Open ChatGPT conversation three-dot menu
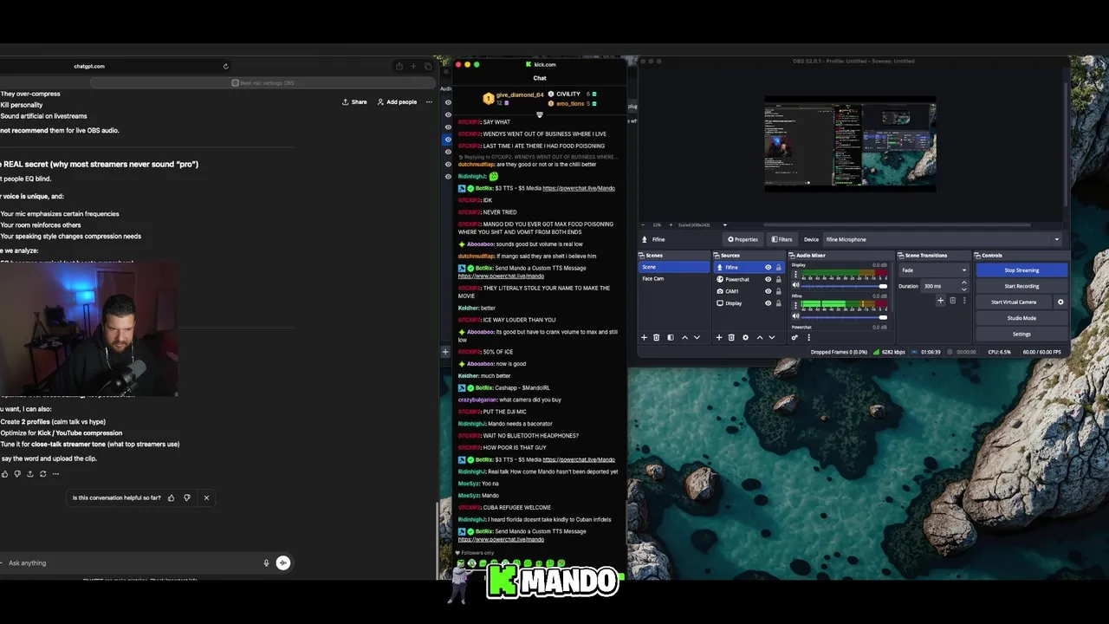The height and width of the screenshot is (624, 1109). click(428, 101)
